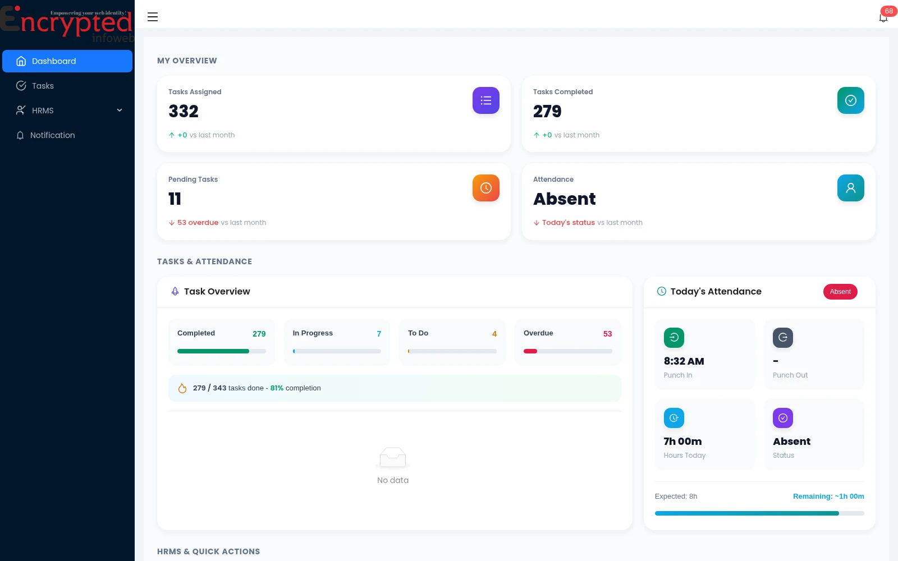Screen dimensions: 898x561
Task: Click the '81%' completion text
Action: click(277, 388)
